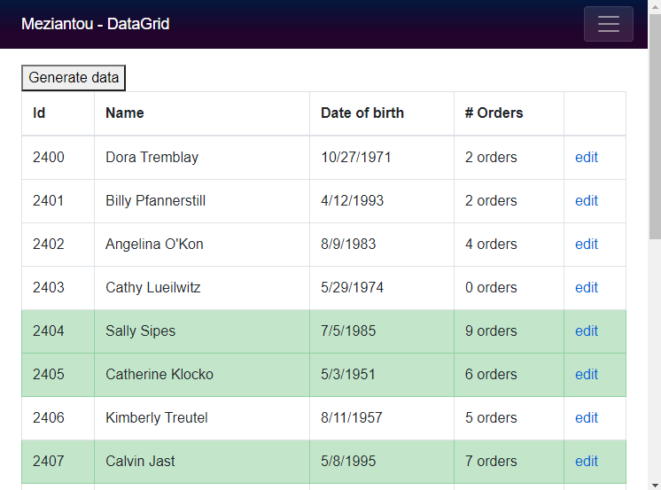This screenshot has width=661, height=490.
Task: Select the Date of birth column header
Action: (362, 113)
